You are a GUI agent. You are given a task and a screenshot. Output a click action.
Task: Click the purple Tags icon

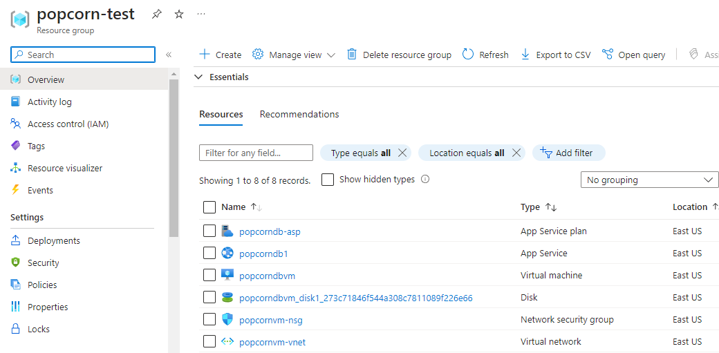[x=16, y=146]
